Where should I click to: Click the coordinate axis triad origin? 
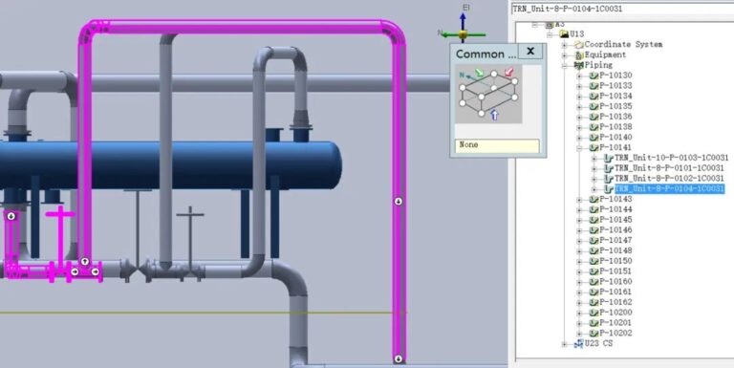click(x=463, y=34)
